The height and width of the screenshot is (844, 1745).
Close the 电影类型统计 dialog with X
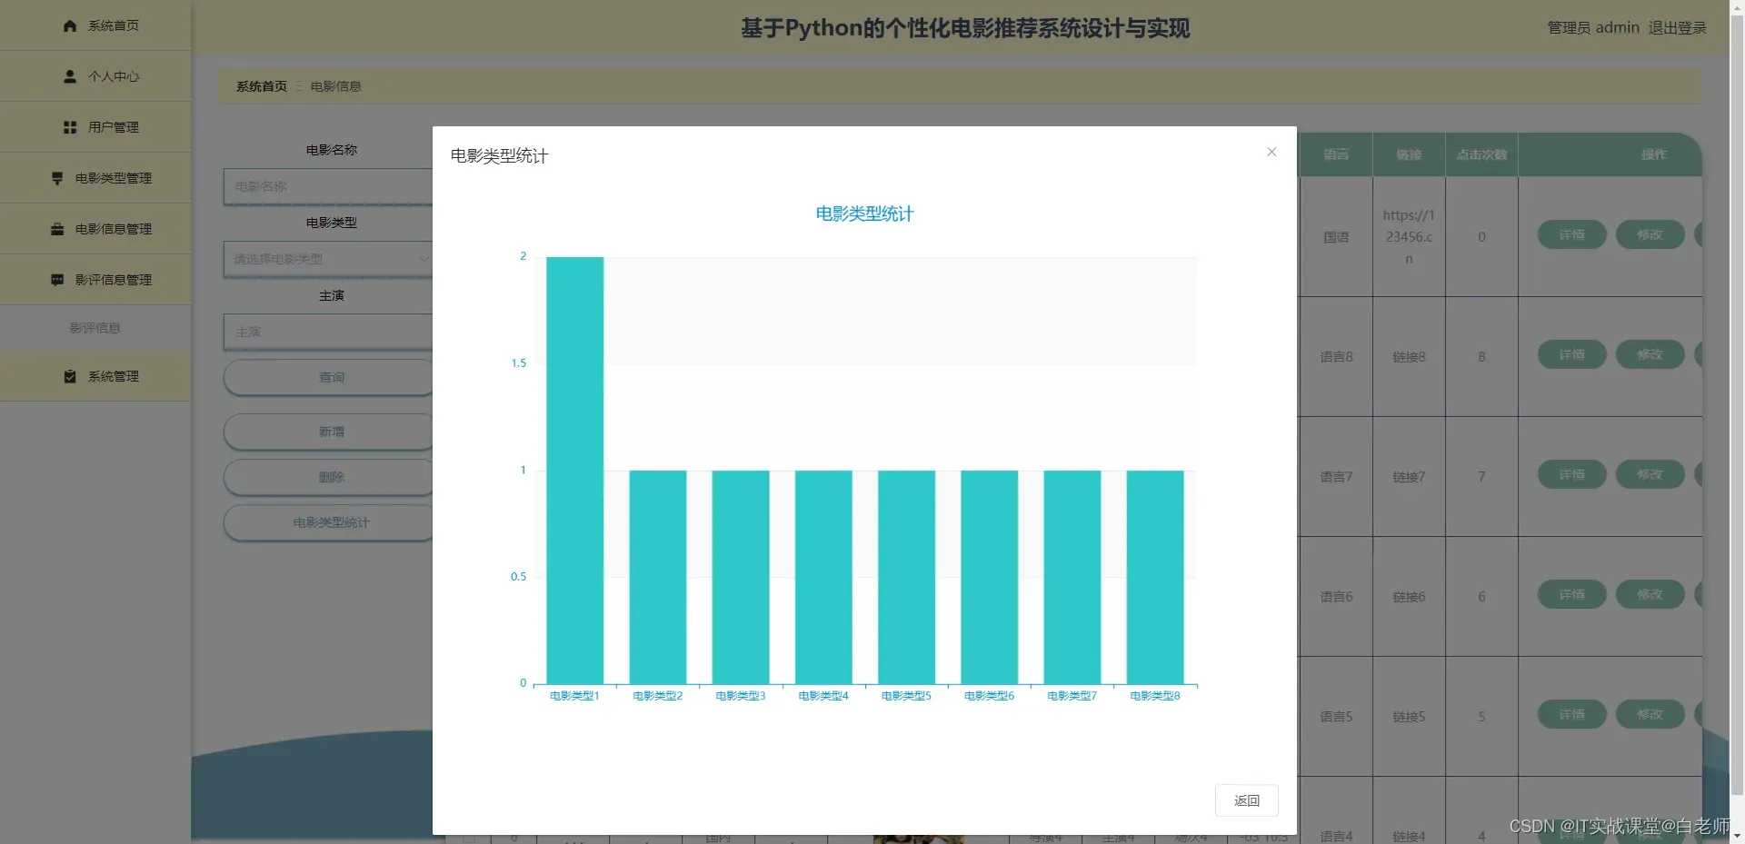(1271, 152)
